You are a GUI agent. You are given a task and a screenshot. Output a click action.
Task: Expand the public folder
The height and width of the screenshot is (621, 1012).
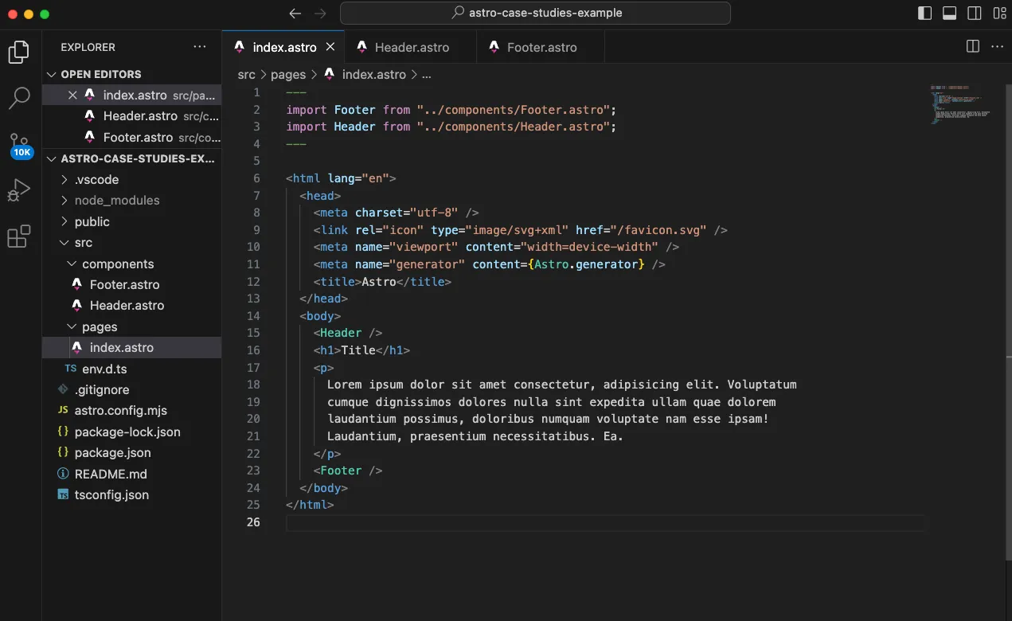pos(131,221)
